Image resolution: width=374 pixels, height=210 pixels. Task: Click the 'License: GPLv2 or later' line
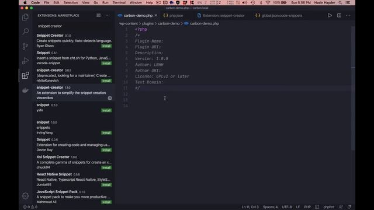click(x=162, y=76)
